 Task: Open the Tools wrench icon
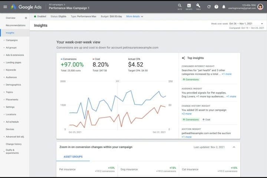coord(198,6)
